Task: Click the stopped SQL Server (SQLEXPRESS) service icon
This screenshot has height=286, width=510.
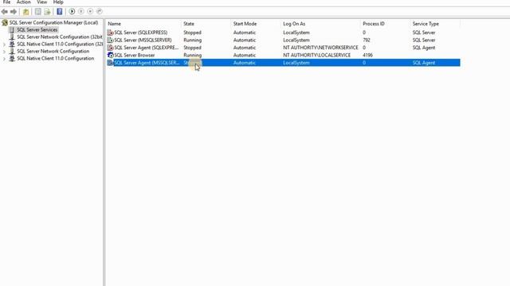Action: click(x=110, y=33)
